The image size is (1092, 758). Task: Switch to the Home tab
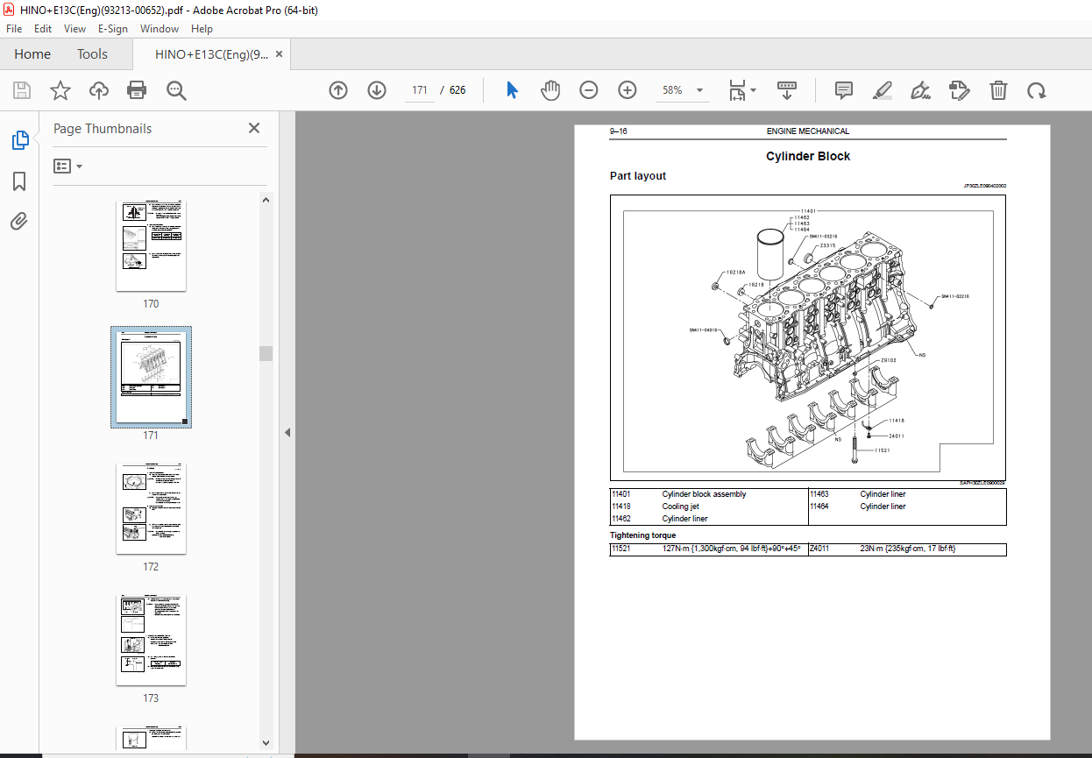tap(32, 53)
